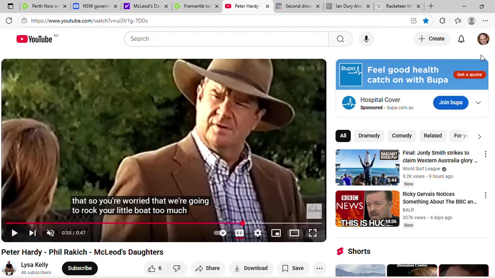Play the paused video
495x278 pixels.
(x=14, y=233)
